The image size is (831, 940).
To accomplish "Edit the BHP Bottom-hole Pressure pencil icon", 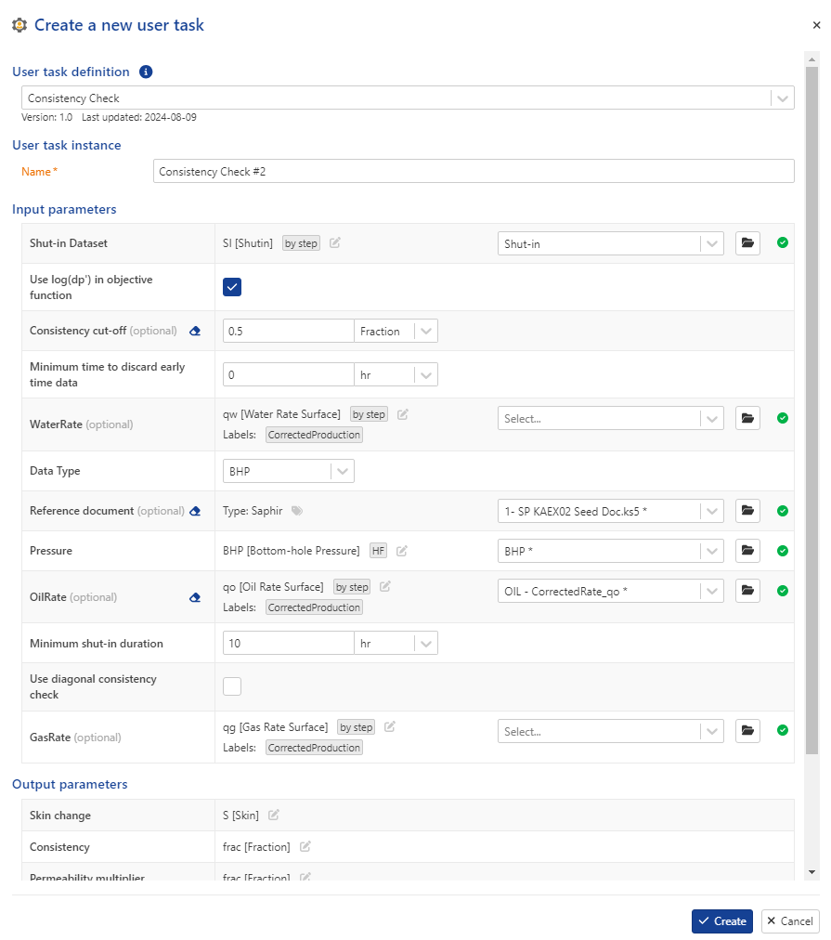I will tap(402, 550).
